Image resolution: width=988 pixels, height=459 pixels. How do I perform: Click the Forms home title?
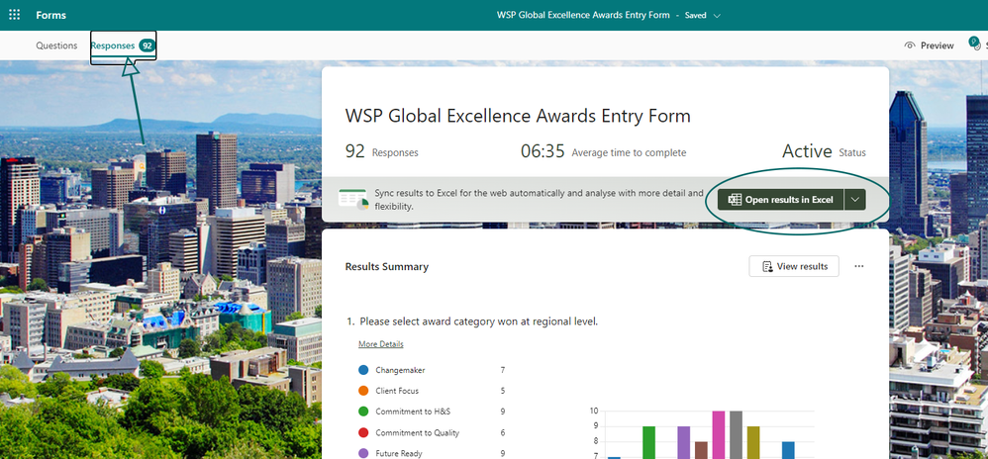point(51,15)
